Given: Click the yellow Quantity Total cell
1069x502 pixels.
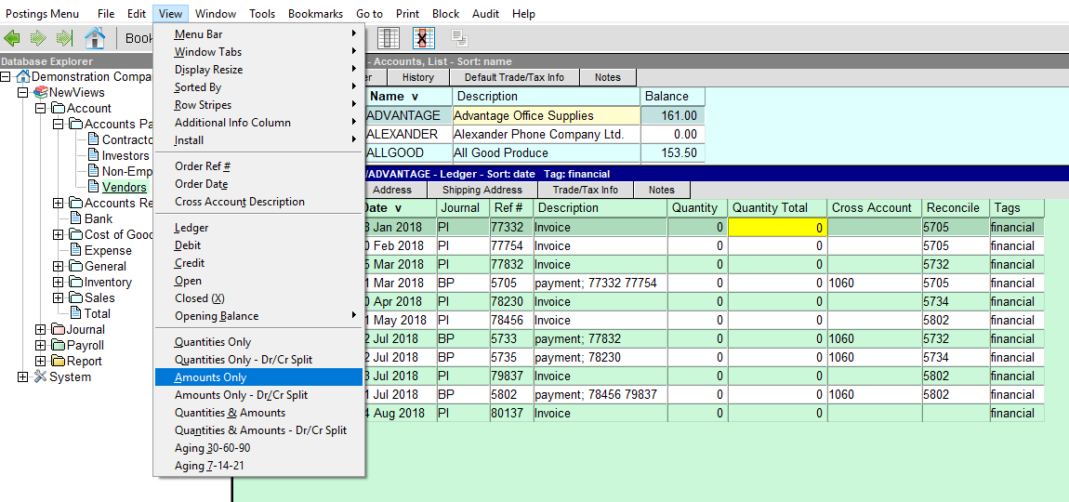Looking at the screenshot, I should pos(776,228).
